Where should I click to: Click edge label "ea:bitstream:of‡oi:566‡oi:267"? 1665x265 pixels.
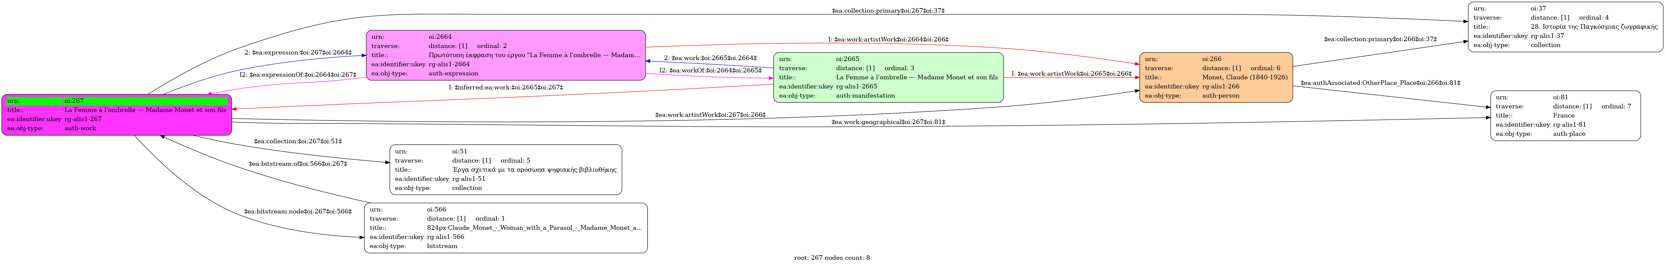pyautogui.click(x=297, y=164)
